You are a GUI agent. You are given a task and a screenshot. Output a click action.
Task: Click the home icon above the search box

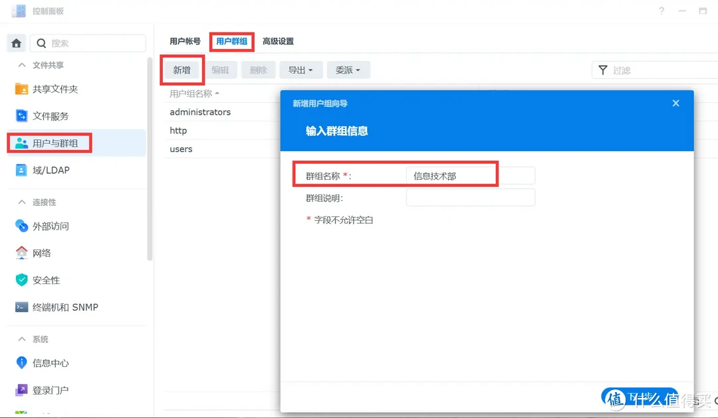coord(16,42)
